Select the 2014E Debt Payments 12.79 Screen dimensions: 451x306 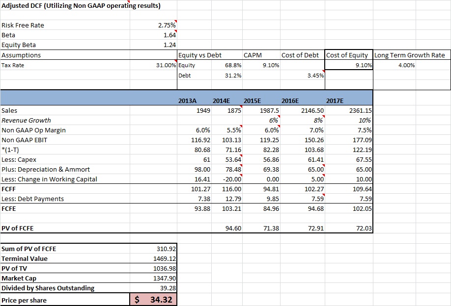pos(227,199)
